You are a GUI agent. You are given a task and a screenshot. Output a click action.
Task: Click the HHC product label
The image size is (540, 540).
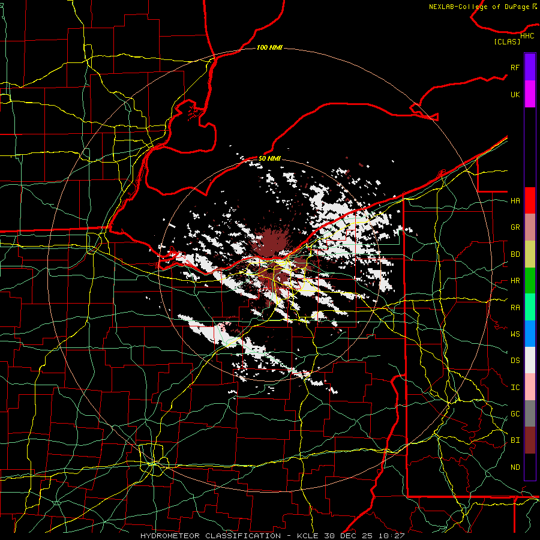527,36
